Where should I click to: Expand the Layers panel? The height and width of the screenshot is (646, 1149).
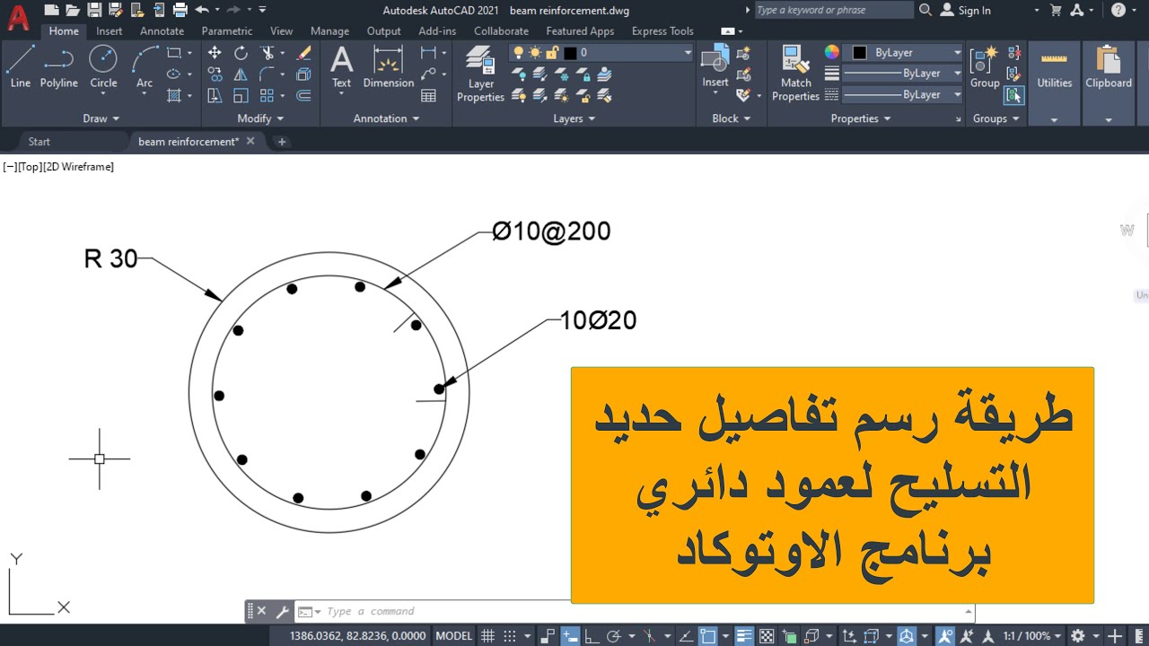[574, 118]
